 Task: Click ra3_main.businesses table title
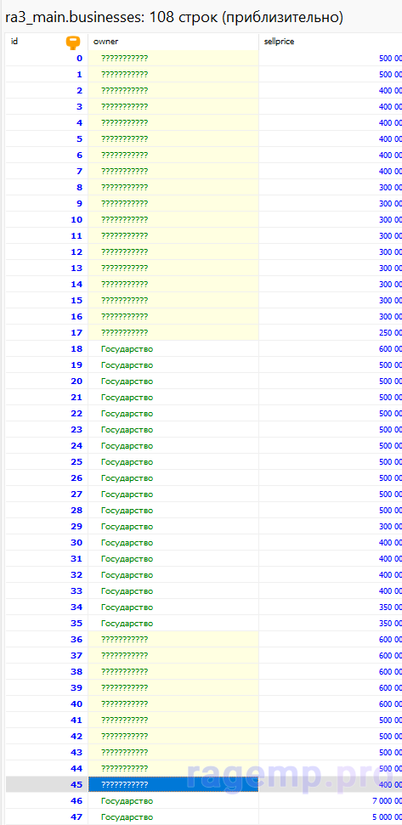[x=173, y=18]
